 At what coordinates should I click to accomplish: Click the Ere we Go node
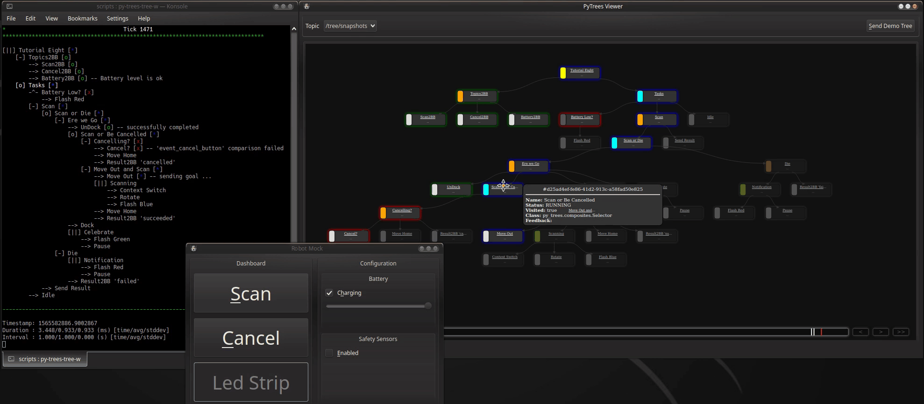click(x=528, y=166)
